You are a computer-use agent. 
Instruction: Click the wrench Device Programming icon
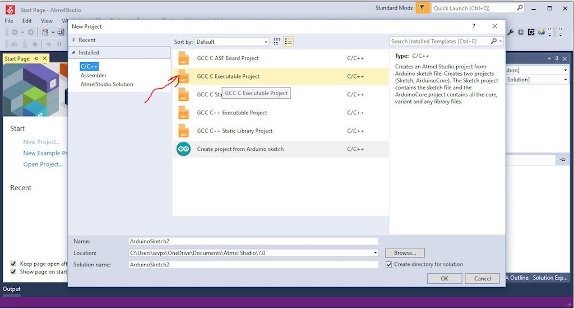click(510, 32)
